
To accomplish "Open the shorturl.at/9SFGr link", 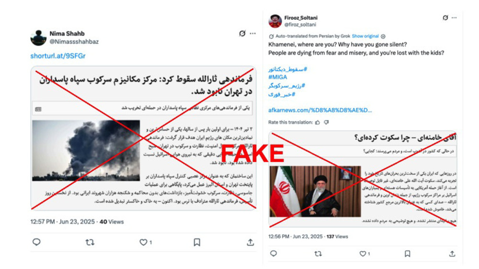I will coord(58,56).
